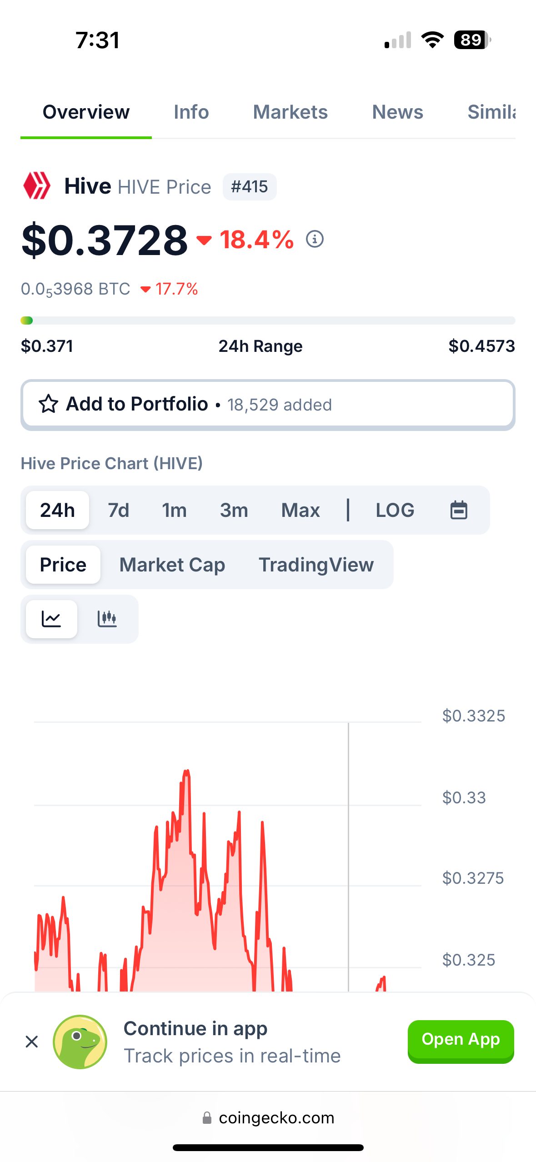Select the 7d chart timeframe
Viewport: 536px width, 1162px height.
click(119, 510)
